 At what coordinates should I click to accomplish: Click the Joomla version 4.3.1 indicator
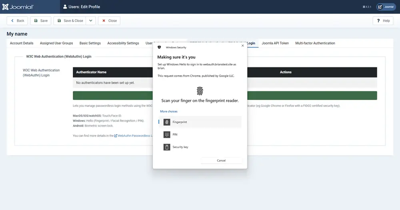click(367, 7)
